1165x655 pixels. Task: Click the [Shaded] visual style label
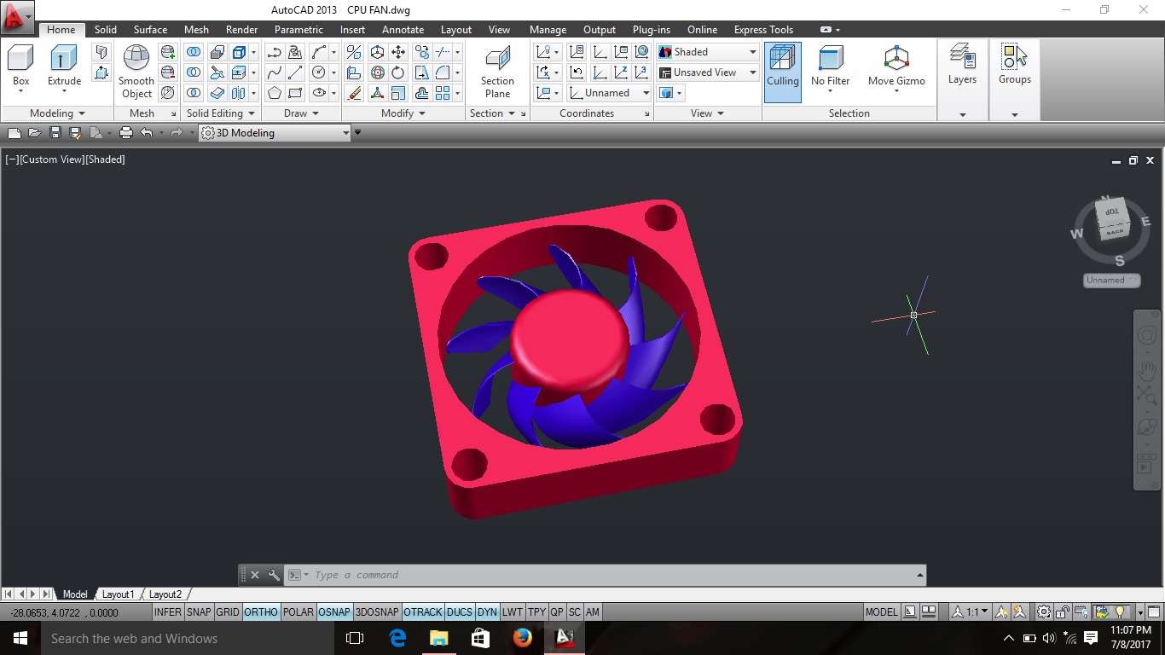coord(105,159)
